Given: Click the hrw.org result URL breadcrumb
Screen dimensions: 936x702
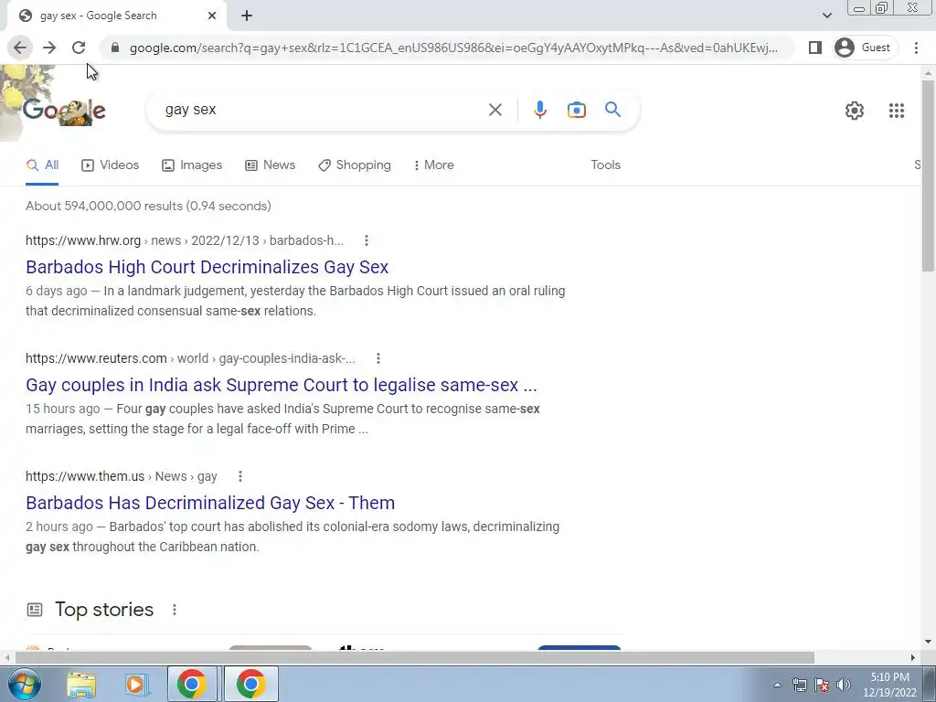Looking at the screenshot, I should [x=185, y=240].
